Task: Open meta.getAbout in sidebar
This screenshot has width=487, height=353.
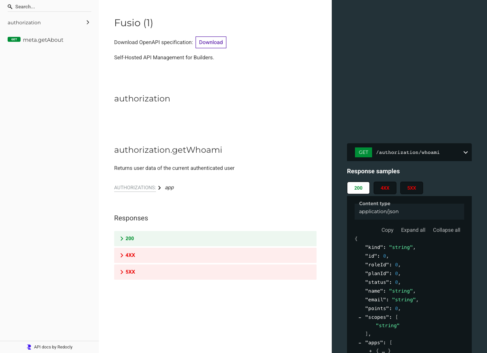Action: (x=43, y=40)
